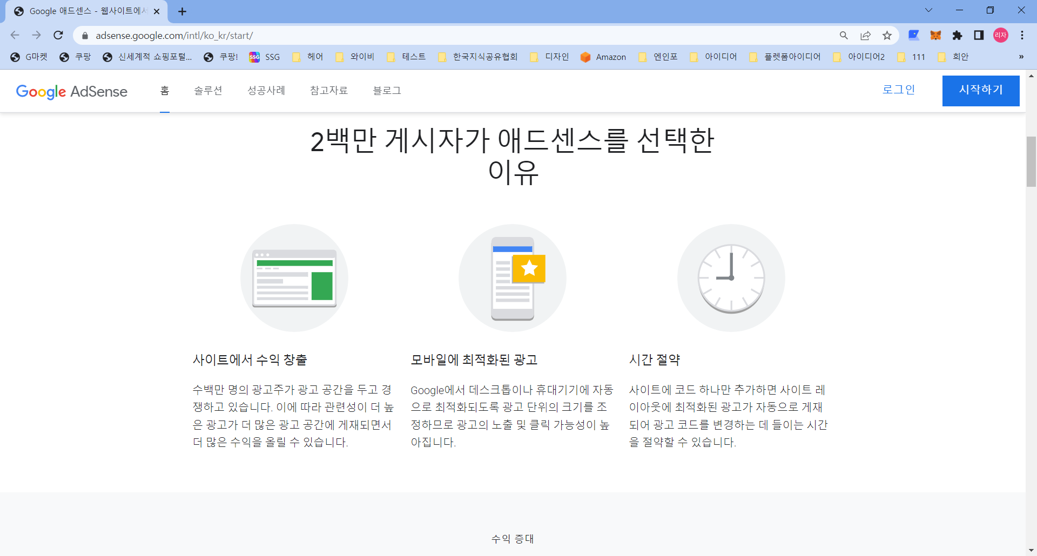This screenshot has width=1037, height=556.
Task: Open a new browser tab
Action: point(182,11)
